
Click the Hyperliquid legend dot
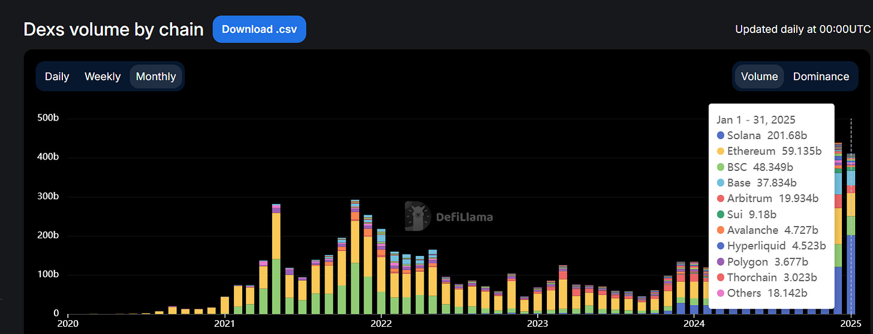click(x=720, y=246)
